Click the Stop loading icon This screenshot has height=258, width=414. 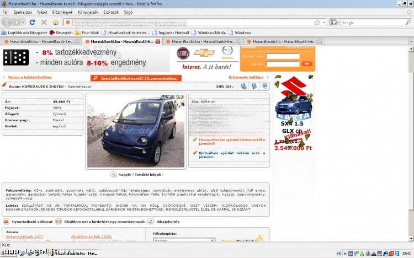44,23
